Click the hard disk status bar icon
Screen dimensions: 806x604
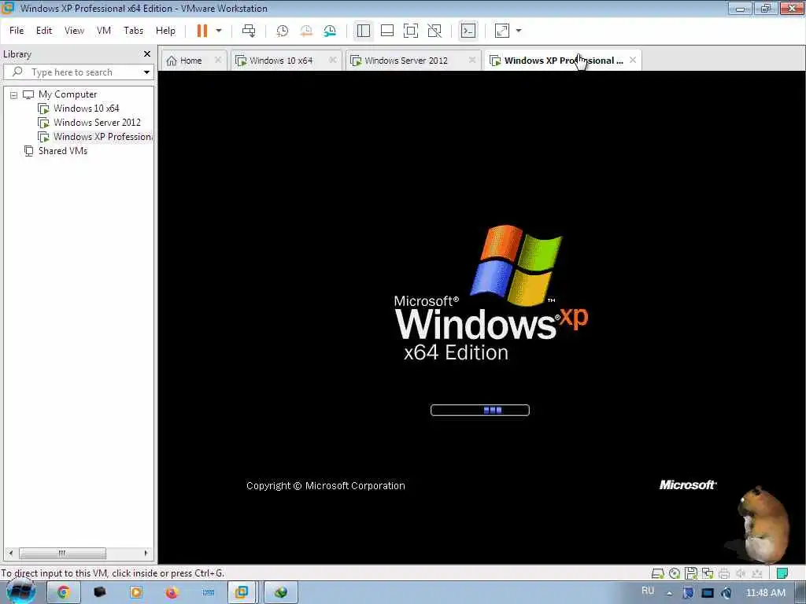pos(657,573)
